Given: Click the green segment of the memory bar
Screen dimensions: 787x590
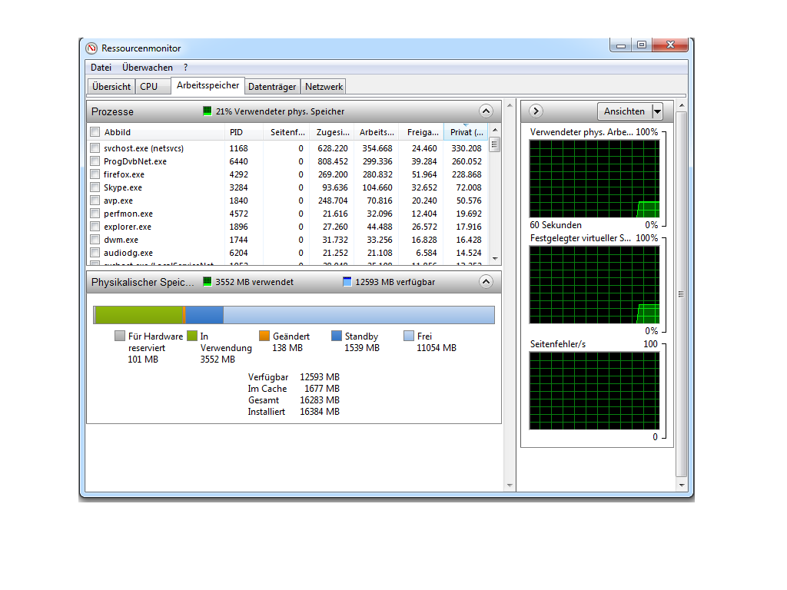Looking at the screenshot, I should coord(139,315).
